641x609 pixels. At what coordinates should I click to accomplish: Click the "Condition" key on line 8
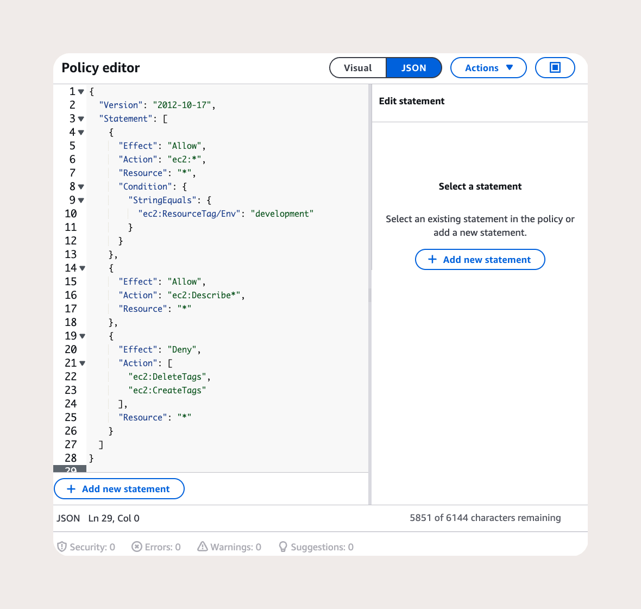(145, 187)
